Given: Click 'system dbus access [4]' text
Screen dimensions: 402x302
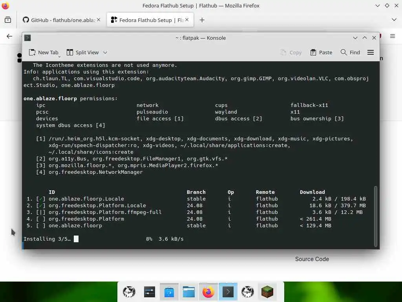Looking at the screenshot, I should 71,125.
